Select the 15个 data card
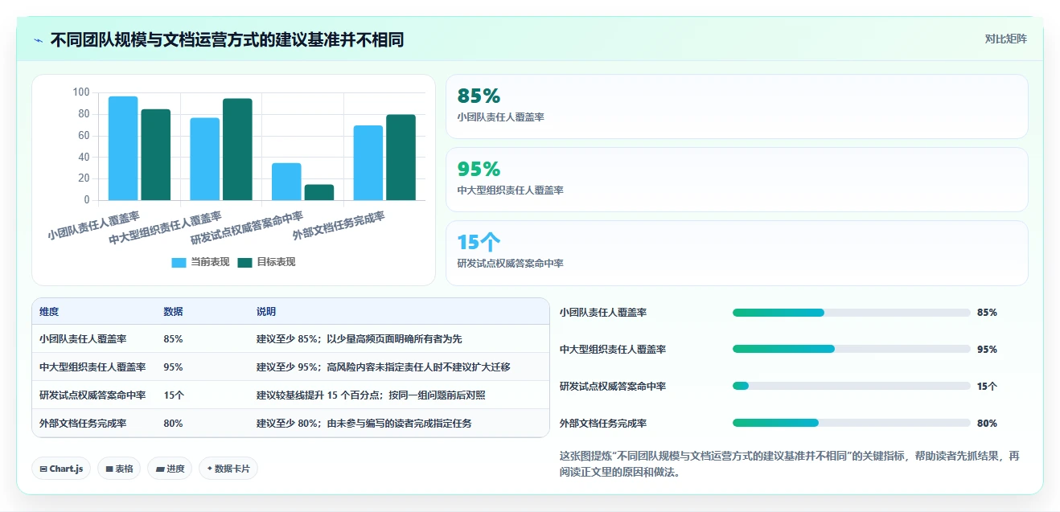1060x512 pixels. 737,253
